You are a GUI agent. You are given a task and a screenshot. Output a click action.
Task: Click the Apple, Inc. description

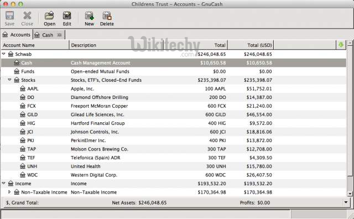pyautogui.click(x=82, y=88)
